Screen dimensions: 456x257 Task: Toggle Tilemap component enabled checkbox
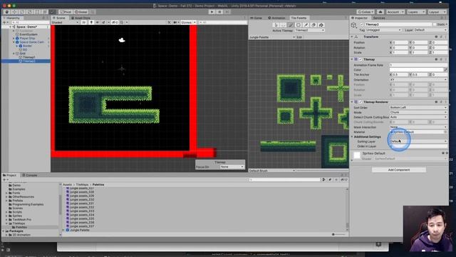coord(361,59)
